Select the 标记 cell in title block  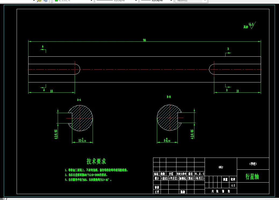tap(156, 174)
